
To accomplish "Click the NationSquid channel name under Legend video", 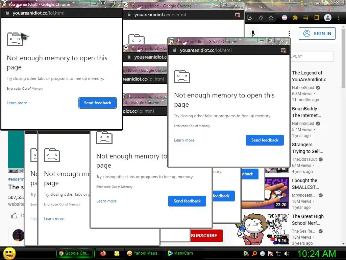I will (303, 88).
